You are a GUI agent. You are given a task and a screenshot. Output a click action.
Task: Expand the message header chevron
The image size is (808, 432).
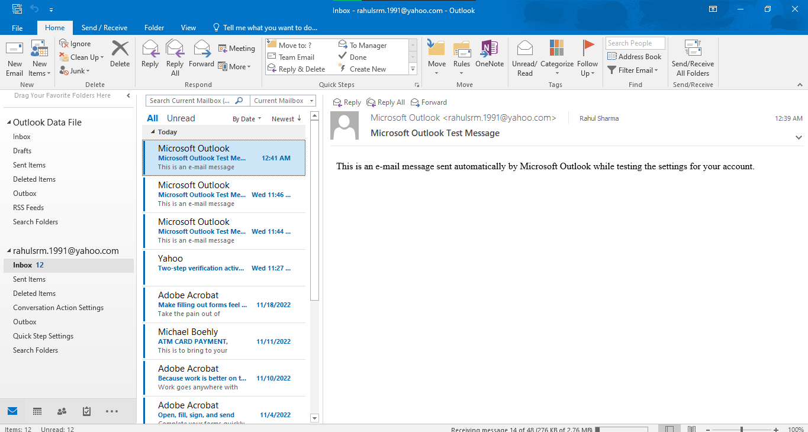tap(799, 137)
